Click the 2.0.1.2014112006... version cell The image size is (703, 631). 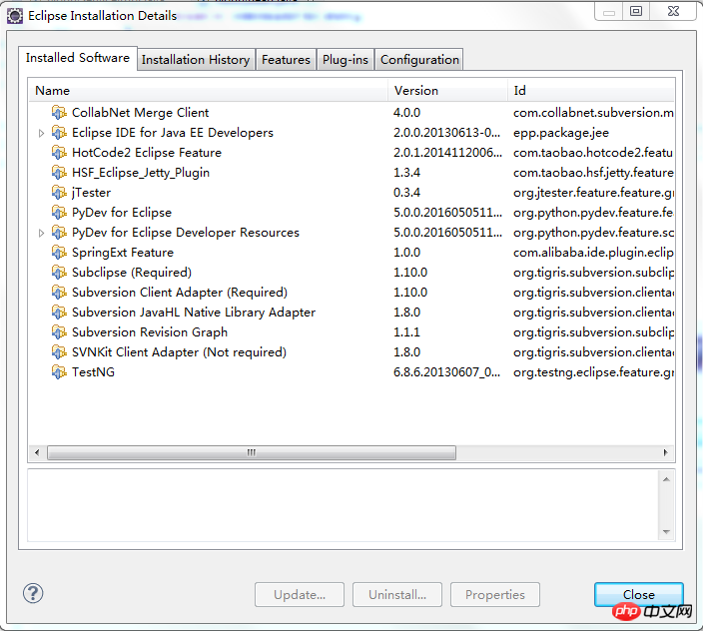[448, 153]
